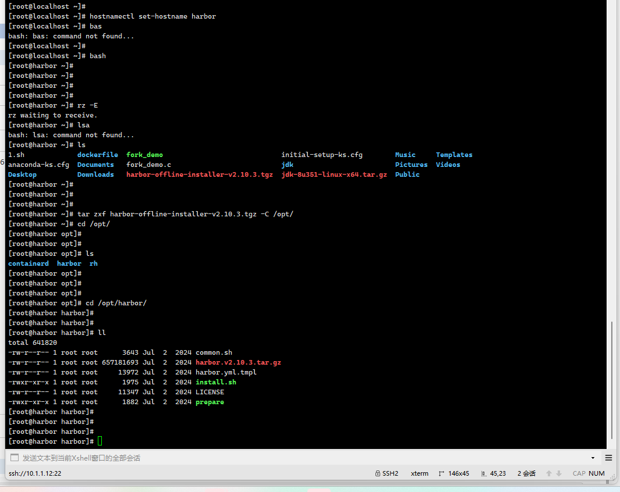Click the status bar down arrow

pyautogui.click(x=559, y=473)
